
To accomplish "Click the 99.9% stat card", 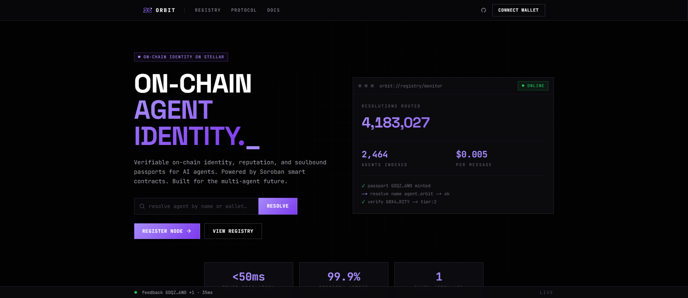I will [x=344, y=275].
